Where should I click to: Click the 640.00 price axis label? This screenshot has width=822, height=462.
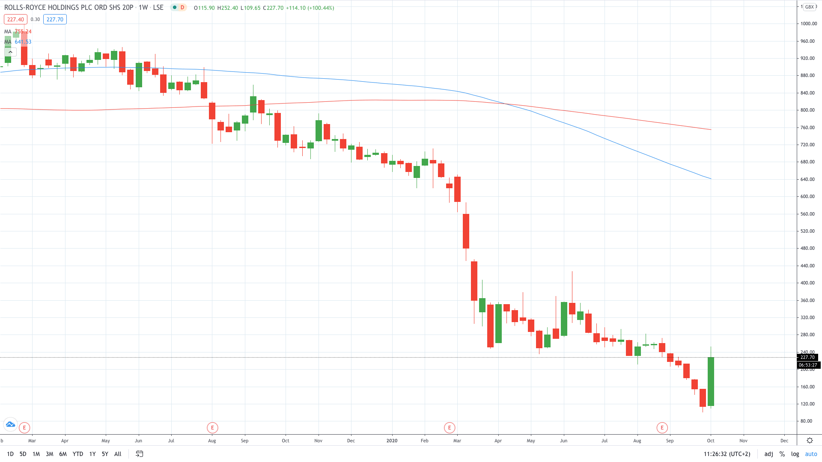point(807,179)
